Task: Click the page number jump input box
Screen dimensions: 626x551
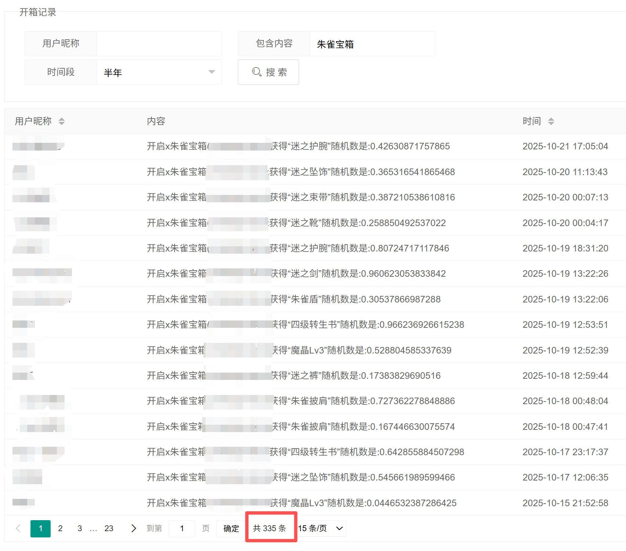Action: coord(182,528)
